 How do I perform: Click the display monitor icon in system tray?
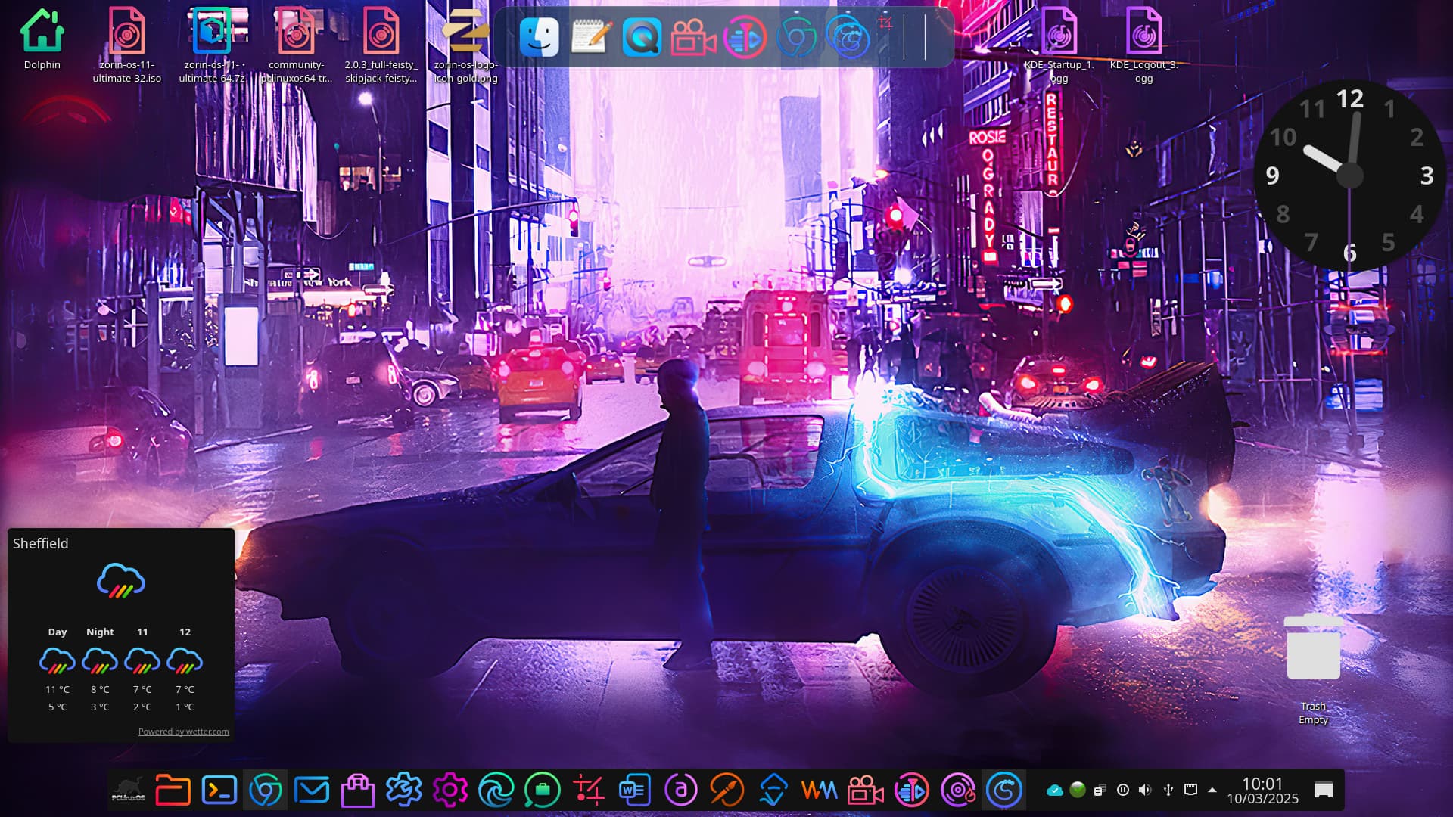click(x=1190, y=790)
